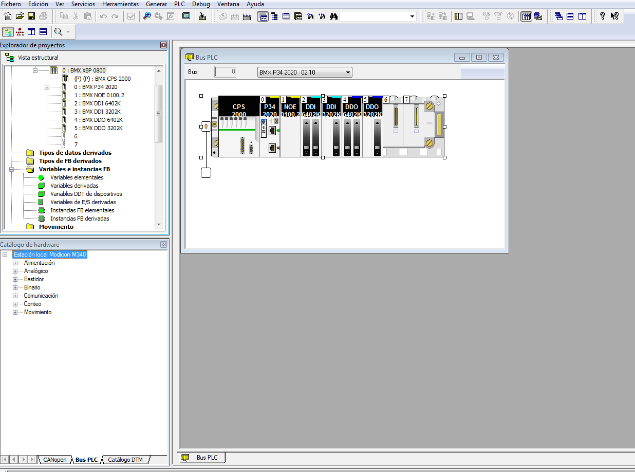Expand the Comunicación catalog node
The width and height of the screenshot is (635, 472).
coord(15,296)
